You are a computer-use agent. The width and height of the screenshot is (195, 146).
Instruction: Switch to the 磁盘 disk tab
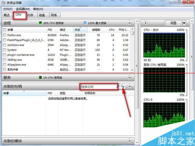42,15
